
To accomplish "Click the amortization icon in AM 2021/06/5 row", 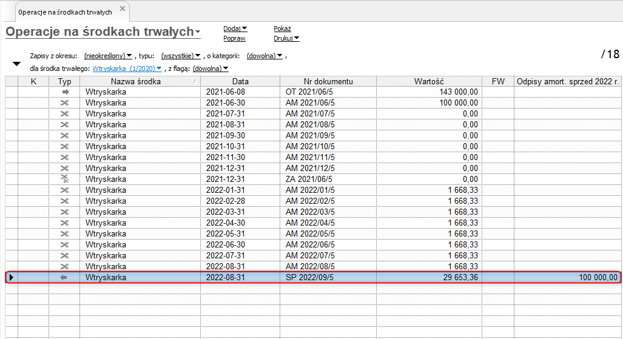I will pyautogui.click(x=65, y=103).
